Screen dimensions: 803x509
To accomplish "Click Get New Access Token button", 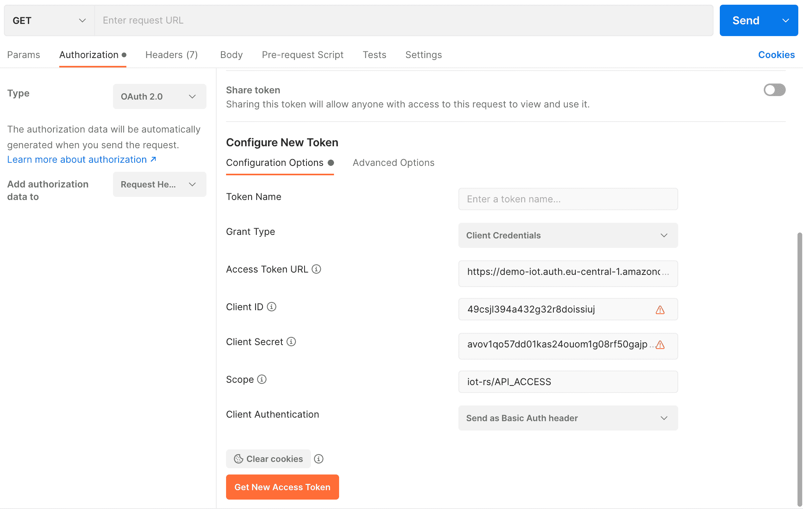I will click(282, 487).
